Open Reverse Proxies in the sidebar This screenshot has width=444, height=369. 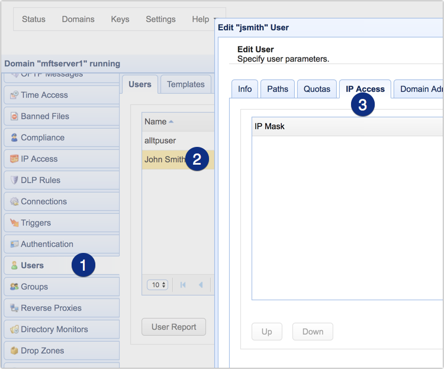point(51,308)
